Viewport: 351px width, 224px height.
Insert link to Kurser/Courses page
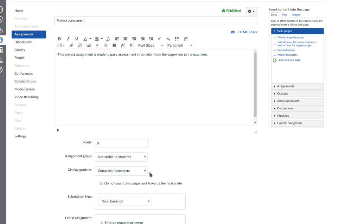286,50
